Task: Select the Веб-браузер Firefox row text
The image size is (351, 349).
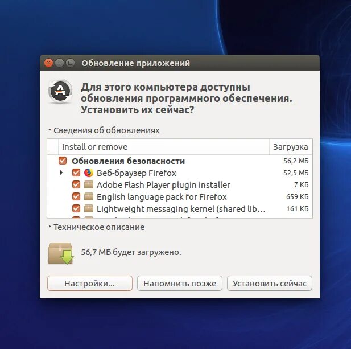Action: click(137, 173)
